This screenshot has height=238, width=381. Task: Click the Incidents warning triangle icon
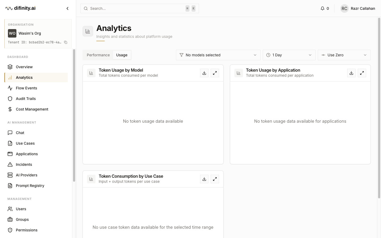(10, 164)
